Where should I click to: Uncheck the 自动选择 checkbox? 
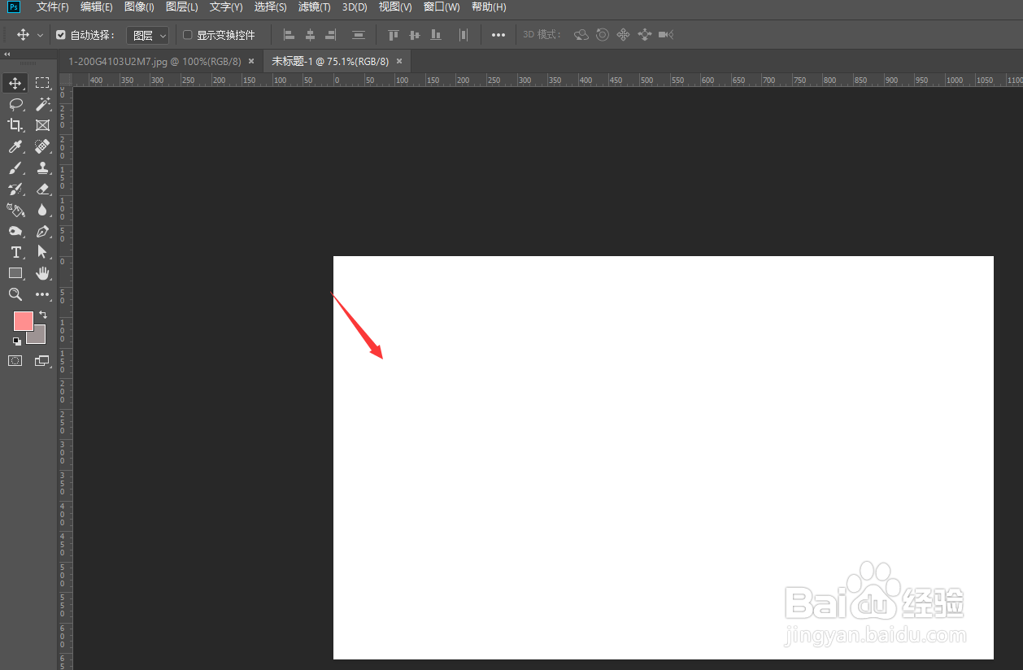tap(60, 35)
